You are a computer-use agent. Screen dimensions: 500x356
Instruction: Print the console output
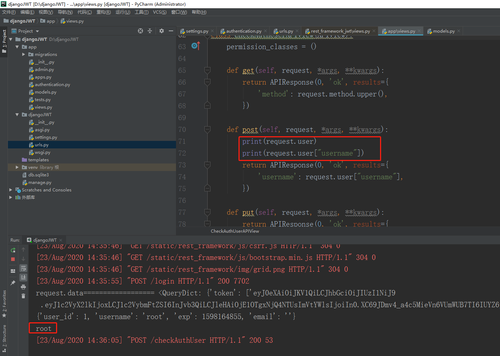[23, 287]
